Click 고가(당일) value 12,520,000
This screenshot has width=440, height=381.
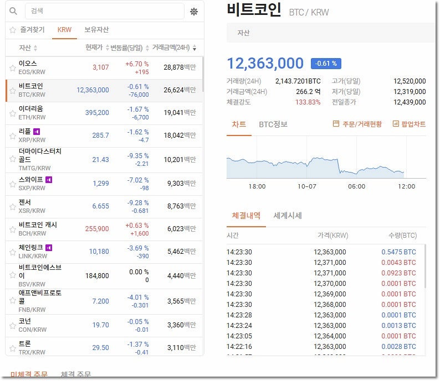click(x=410, y=81)
